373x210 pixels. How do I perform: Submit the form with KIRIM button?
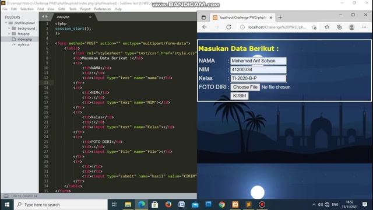[240, 96]
